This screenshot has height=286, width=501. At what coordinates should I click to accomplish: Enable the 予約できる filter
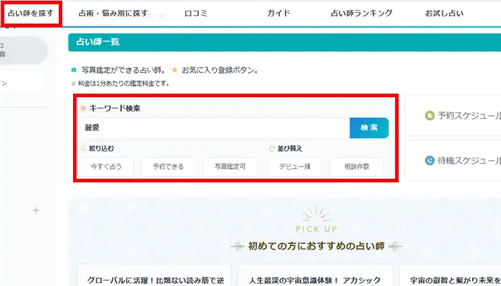pos(168,167)
